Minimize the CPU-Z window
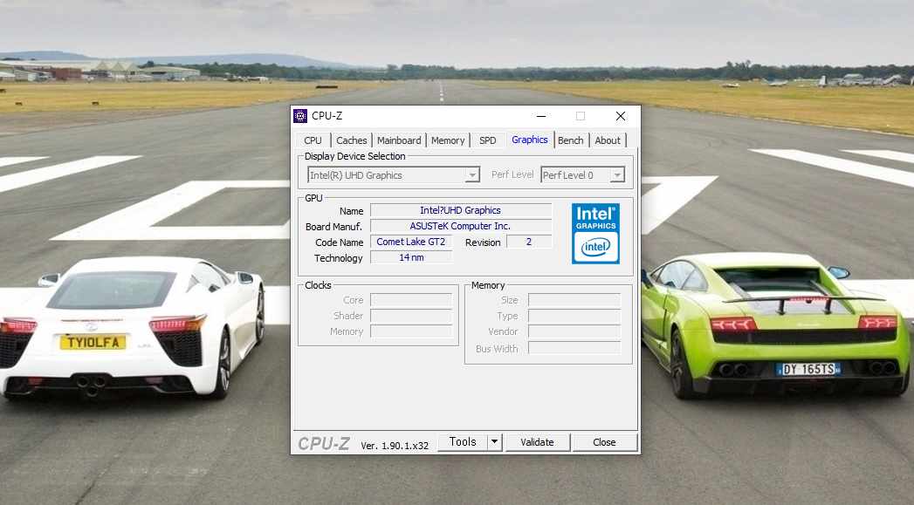The image size is (914, 505). tap(541, 116)
